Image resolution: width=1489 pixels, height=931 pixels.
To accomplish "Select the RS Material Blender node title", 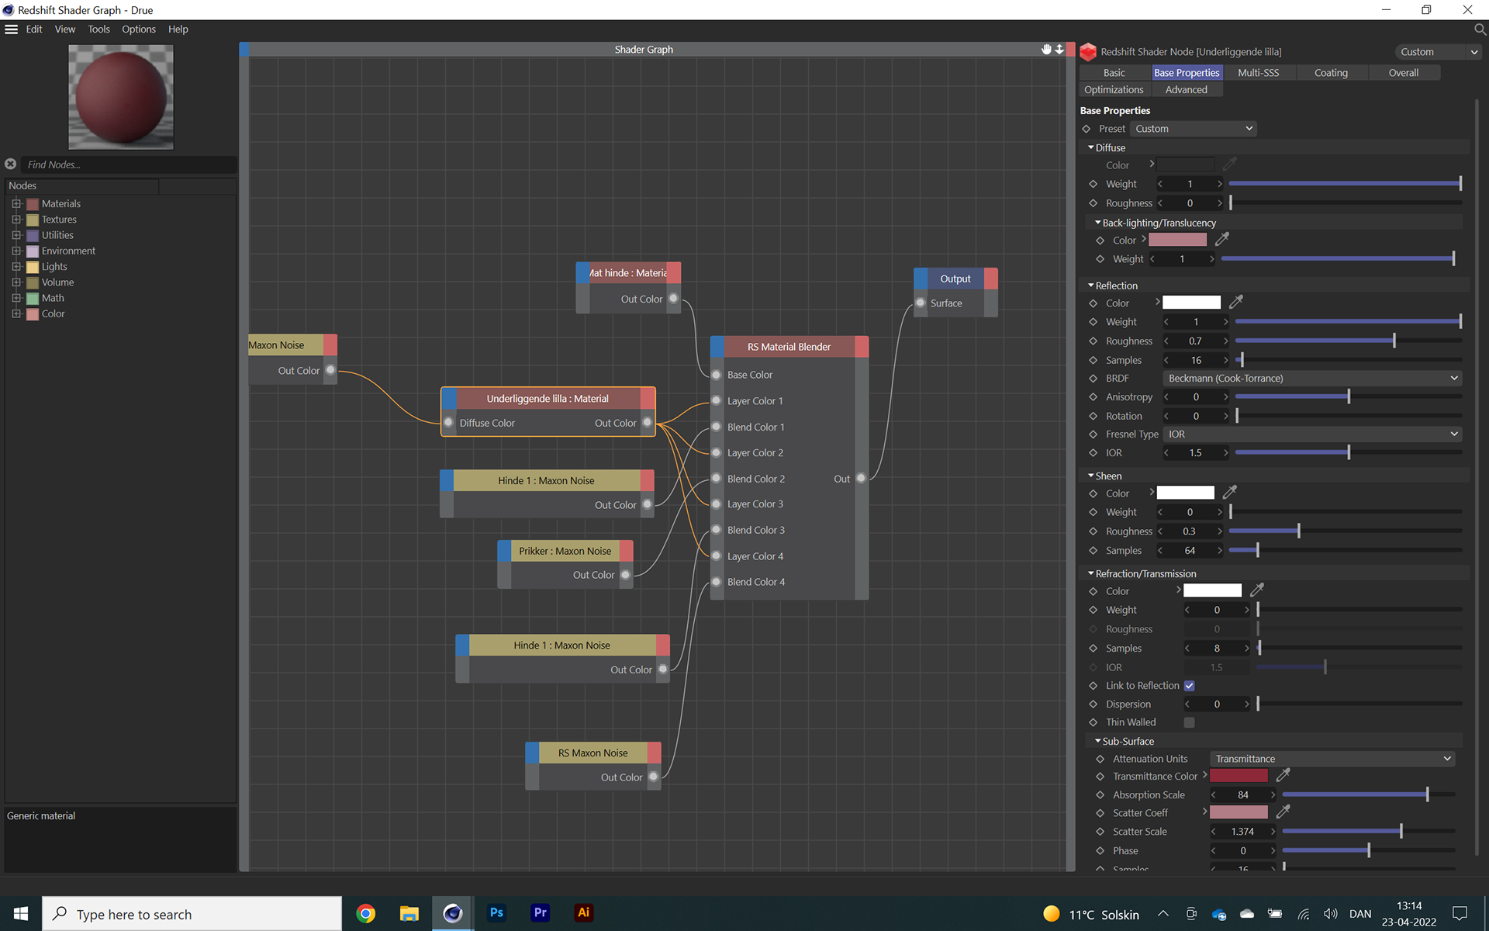I will pos(789,346).
